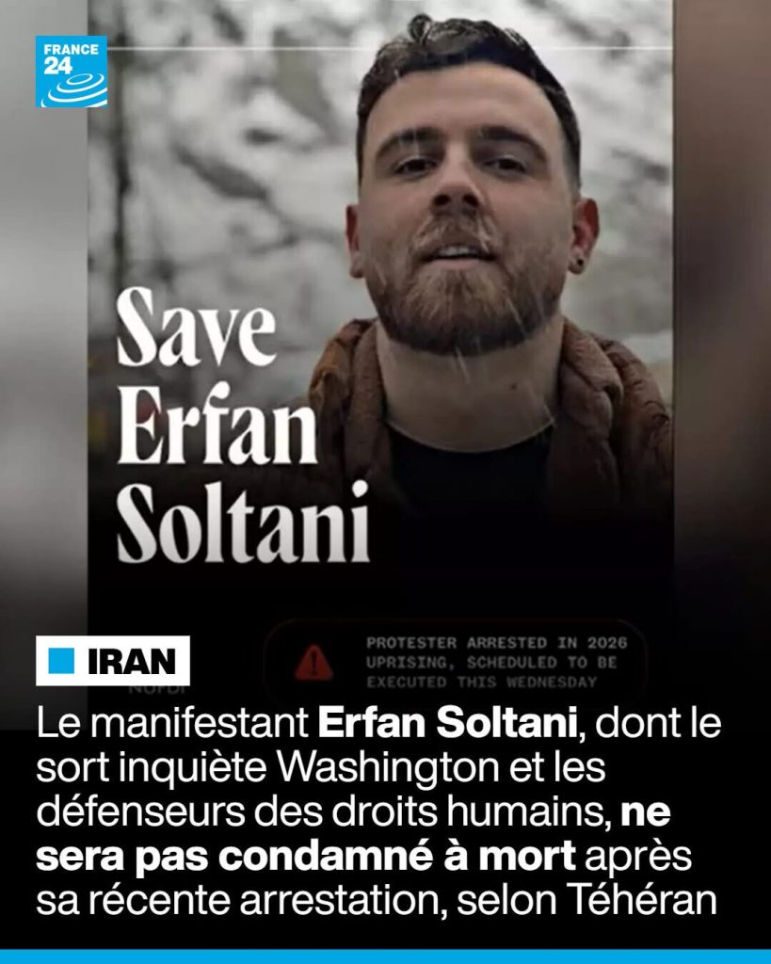The image size is (771, 964).
Task: Click the "Erfan" headline word
Action: coord(217,425)
